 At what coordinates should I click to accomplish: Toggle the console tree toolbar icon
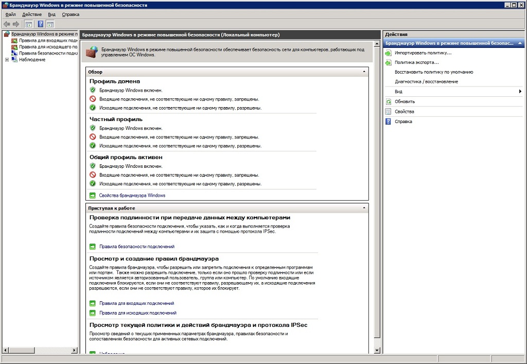[x=29, y=24]
